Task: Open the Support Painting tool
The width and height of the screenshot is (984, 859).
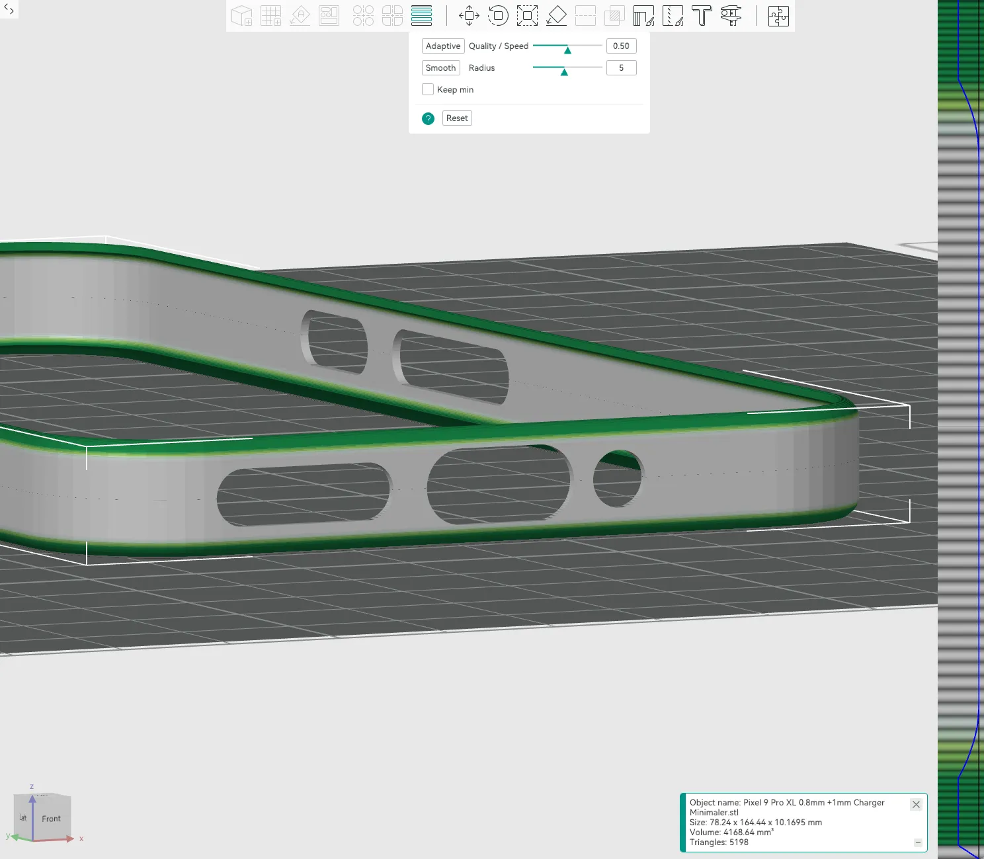Action: pyautogui.click(x=643, y=16)
